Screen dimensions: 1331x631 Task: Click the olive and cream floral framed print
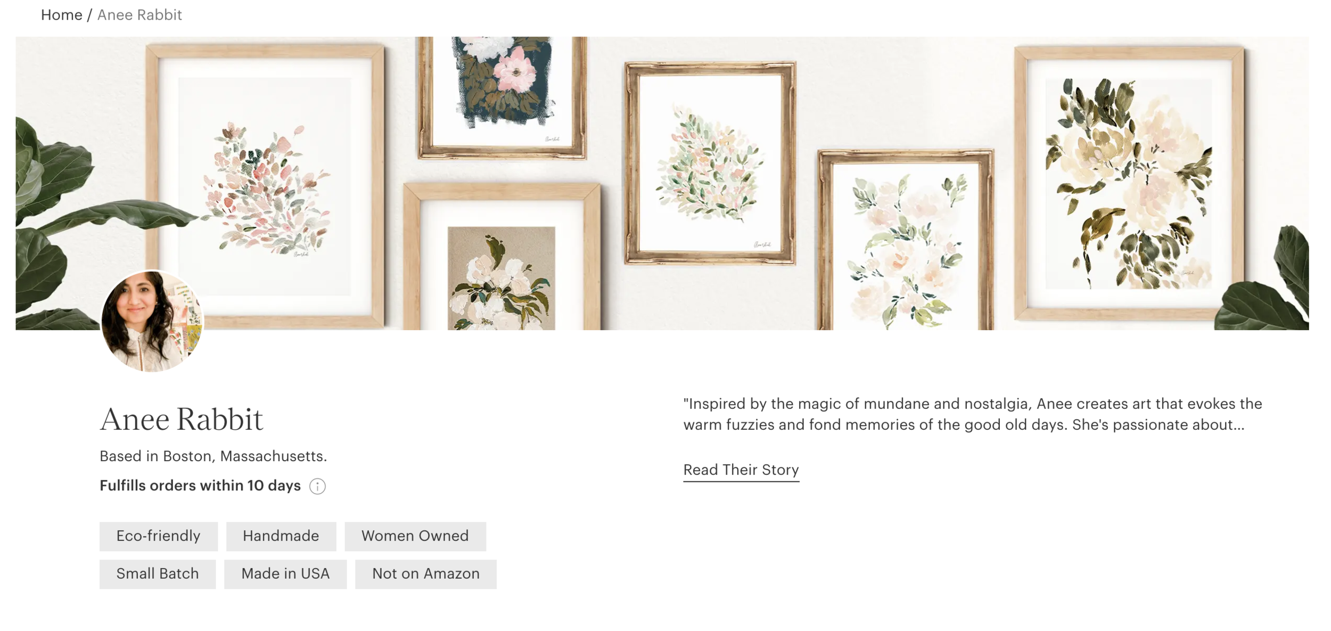click(x=1129, y=183)
